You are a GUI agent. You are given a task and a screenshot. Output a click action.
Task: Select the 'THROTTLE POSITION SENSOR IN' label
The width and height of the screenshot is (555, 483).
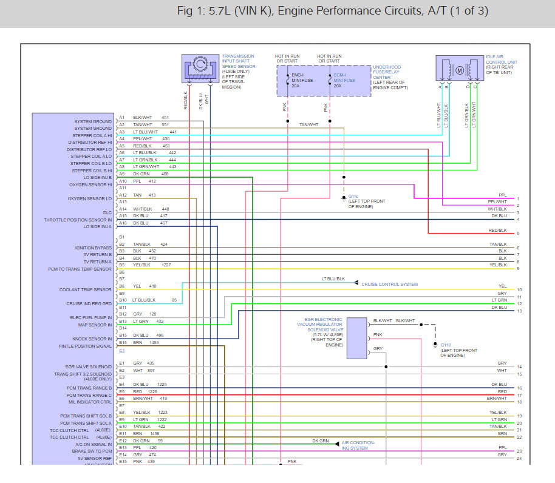point(78,220)
